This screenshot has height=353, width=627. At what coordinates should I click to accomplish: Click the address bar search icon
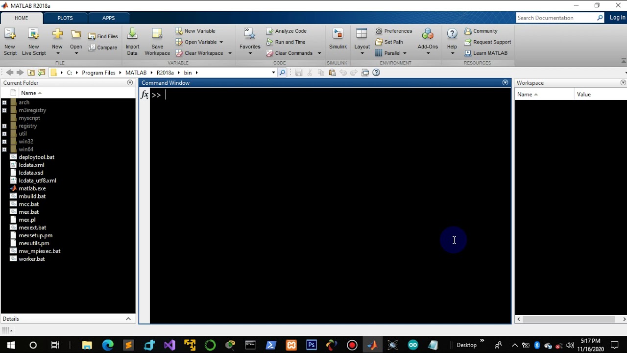(x=282, y=73)
